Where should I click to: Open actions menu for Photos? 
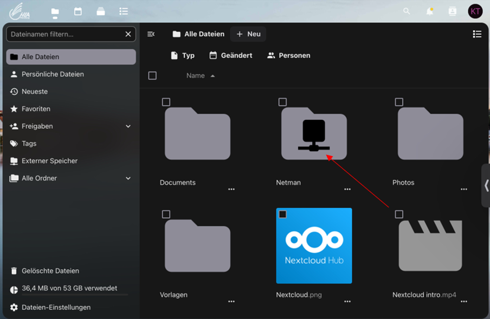click(464, 189)
